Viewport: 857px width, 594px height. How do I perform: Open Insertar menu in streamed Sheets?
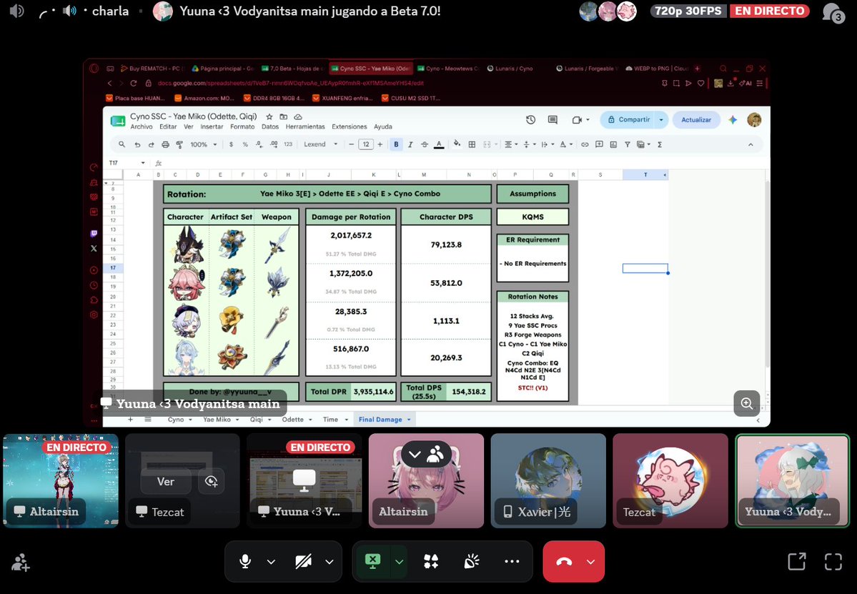pos(212,127)
